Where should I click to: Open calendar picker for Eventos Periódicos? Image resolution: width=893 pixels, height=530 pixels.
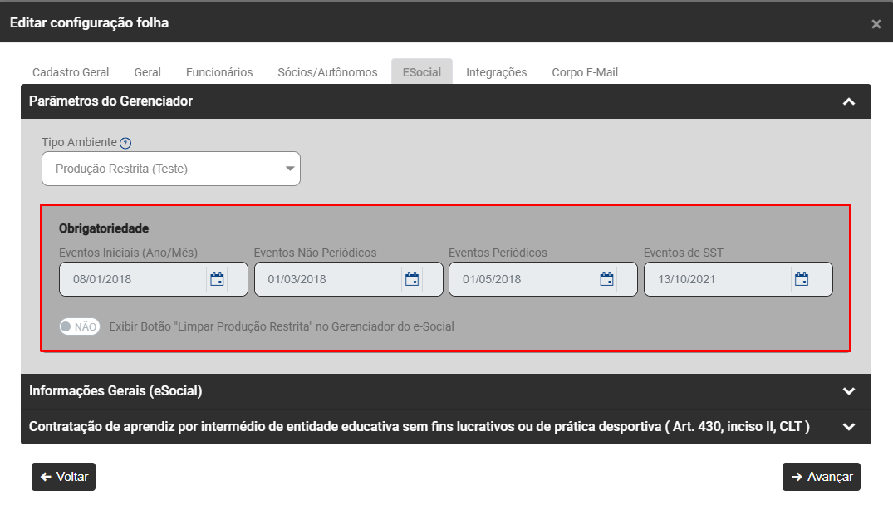(x=606, y=279)
